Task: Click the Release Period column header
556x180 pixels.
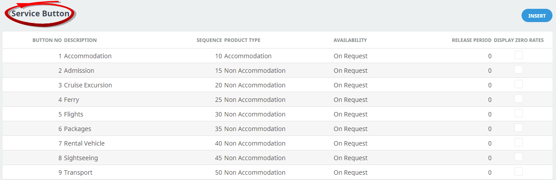Action: 471,40
